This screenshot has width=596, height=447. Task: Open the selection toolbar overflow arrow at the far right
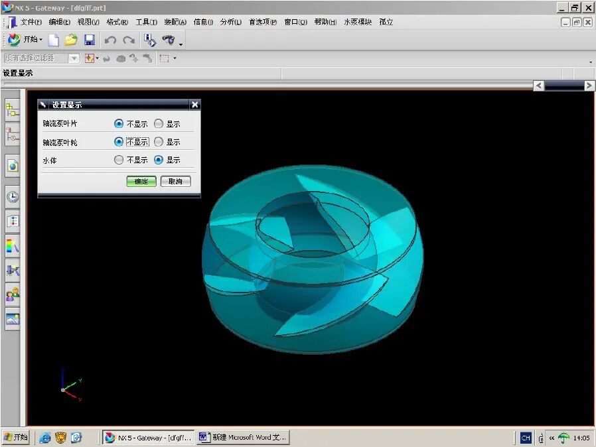click(x=591, y=62)
